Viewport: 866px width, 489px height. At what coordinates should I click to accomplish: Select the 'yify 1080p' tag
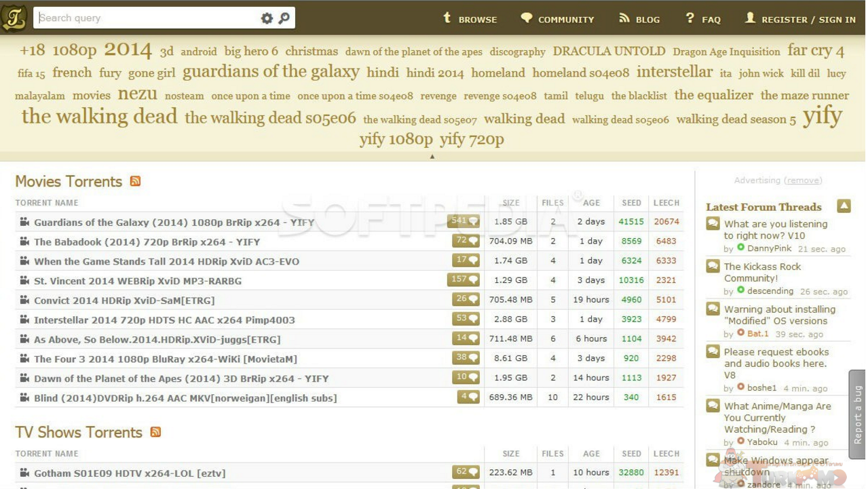click(396, 140)
